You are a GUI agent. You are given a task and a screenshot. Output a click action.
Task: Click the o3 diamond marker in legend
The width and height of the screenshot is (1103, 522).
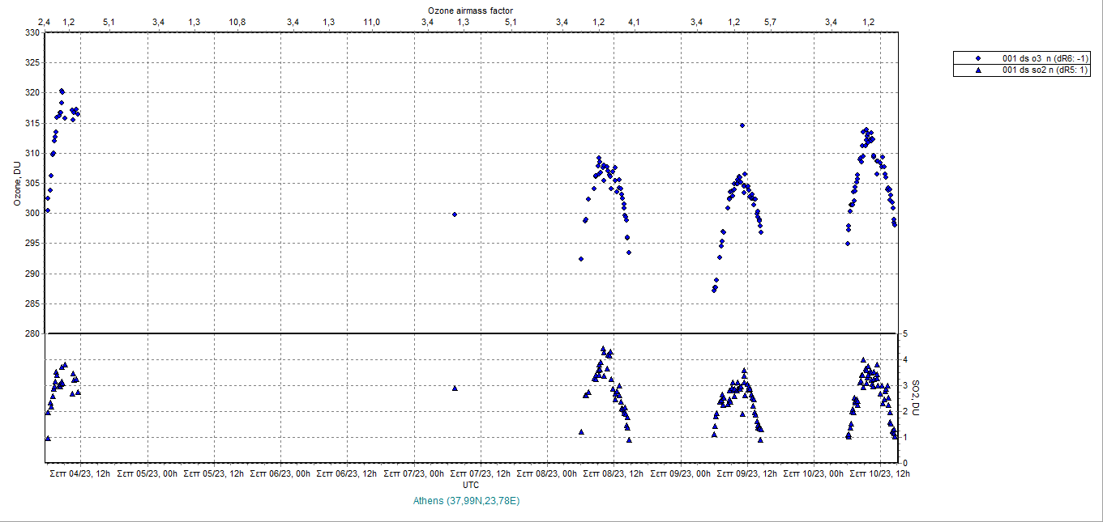coord(978,58)
